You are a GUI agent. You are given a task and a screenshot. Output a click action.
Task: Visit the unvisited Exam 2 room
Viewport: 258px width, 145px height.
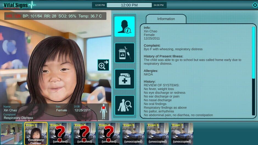click(60, 134)
